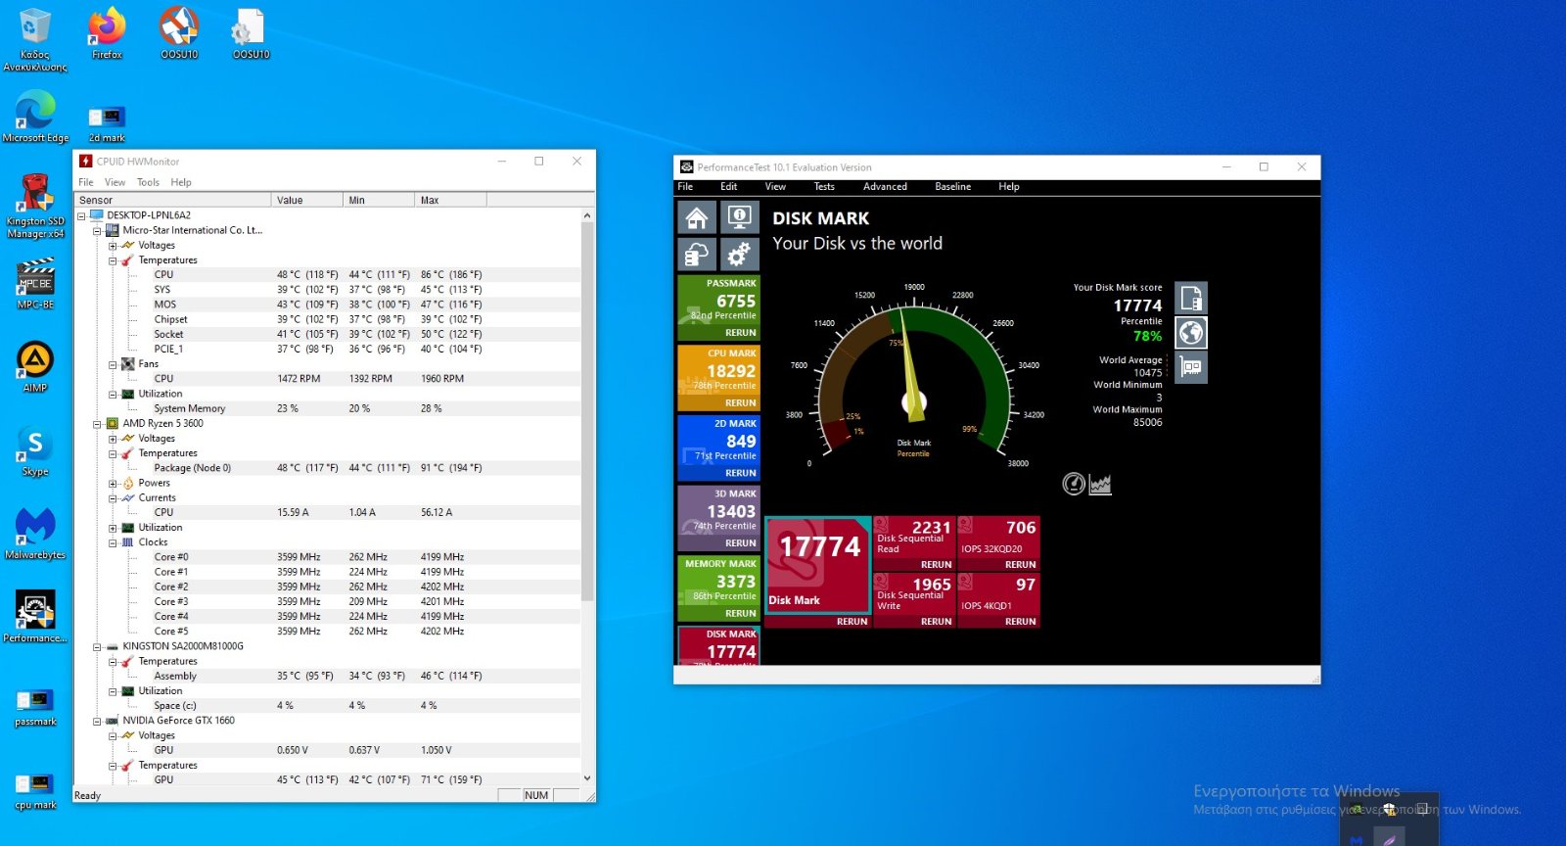Select the distribution chart view icon

(1100, 484)
